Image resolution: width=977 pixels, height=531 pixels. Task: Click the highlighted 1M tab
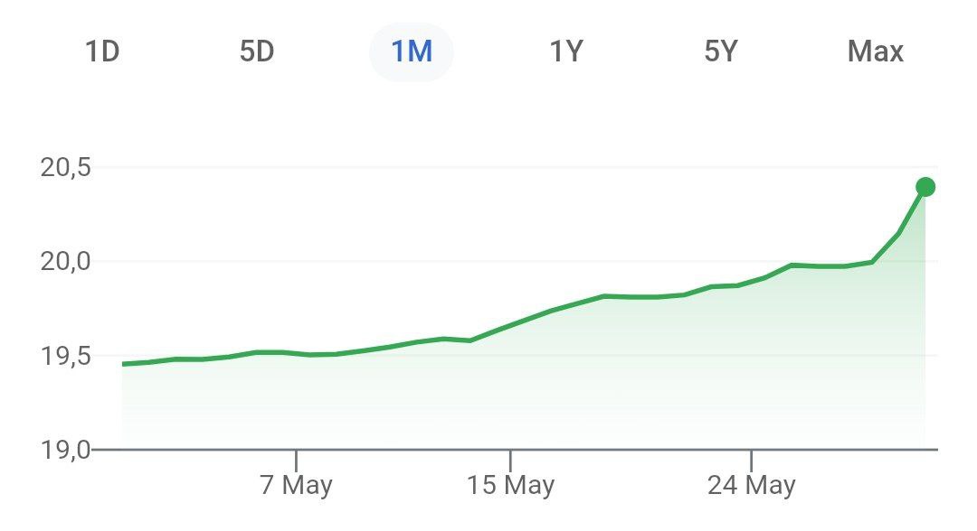(x=412, y=51)
